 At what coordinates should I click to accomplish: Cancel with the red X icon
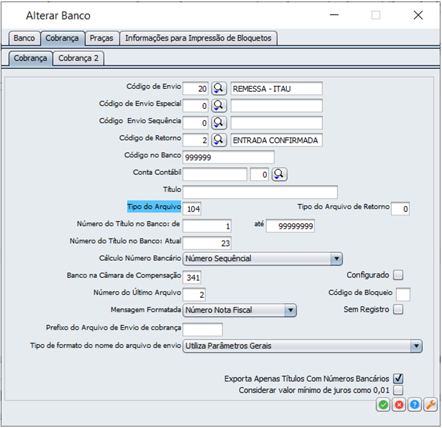[x=399, y=405]
